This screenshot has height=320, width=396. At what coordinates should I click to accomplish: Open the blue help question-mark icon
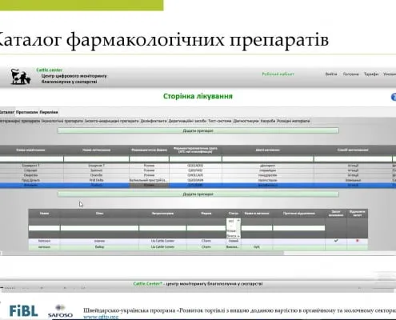pyautogui.click(x=394, y=98)
